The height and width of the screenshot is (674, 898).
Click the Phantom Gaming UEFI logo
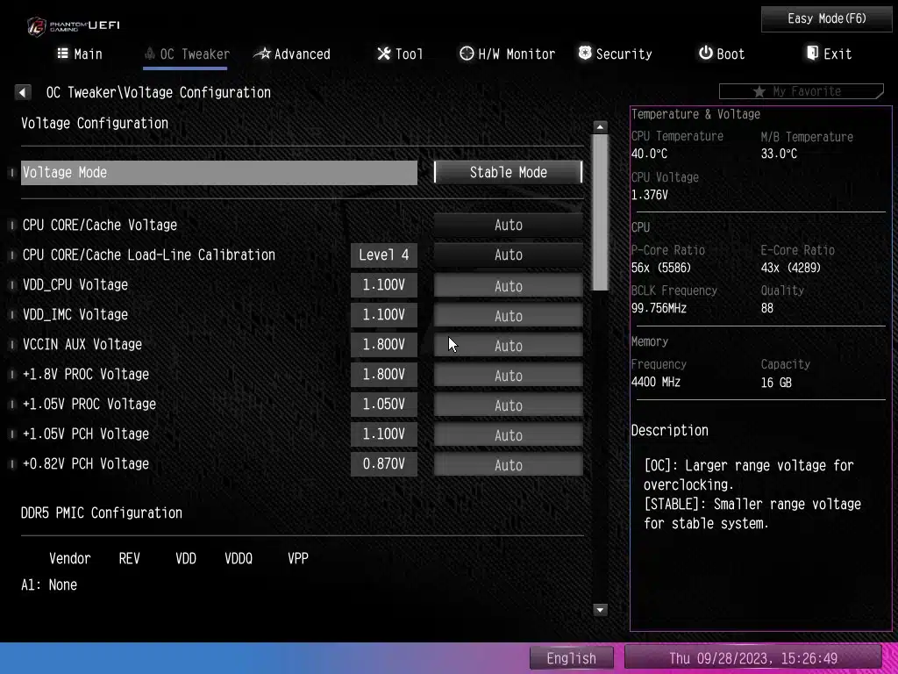pyautogui.click(x=73, y=25)
